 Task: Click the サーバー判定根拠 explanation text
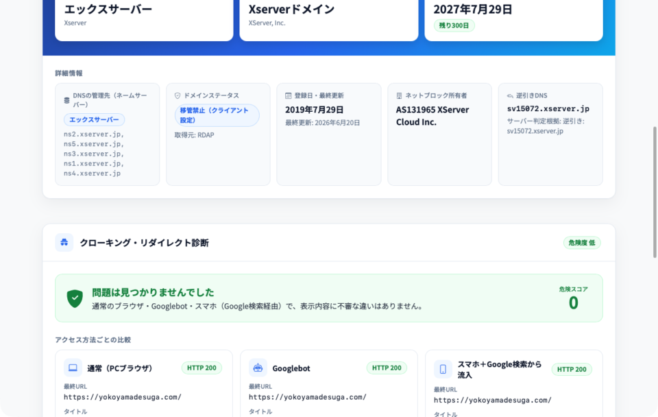click(546, 126)
